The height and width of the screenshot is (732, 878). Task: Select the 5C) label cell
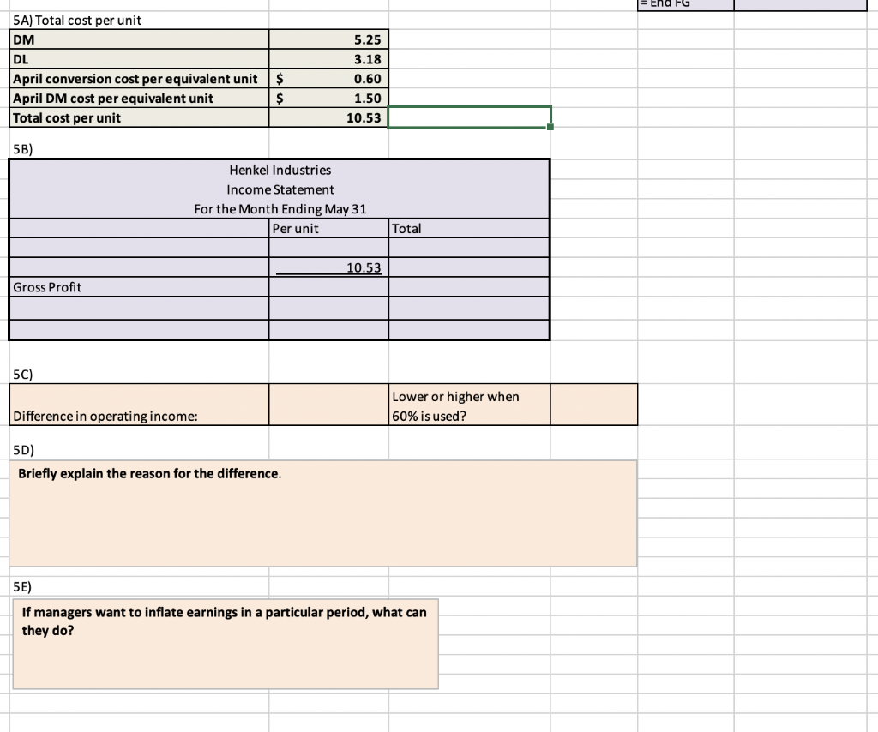(x=139, y=375)
